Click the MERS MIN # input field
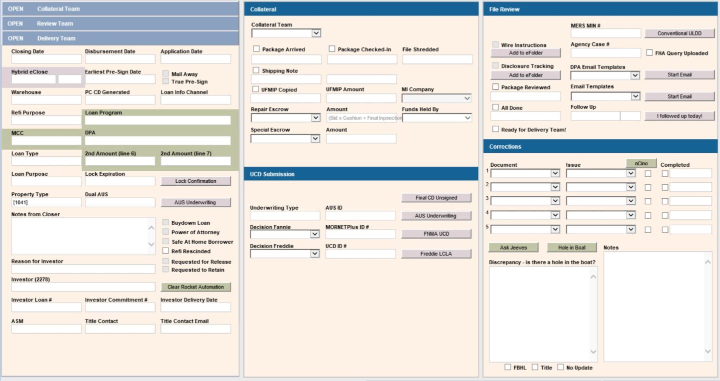The image size is (720, 381). (x=605, y=33)
